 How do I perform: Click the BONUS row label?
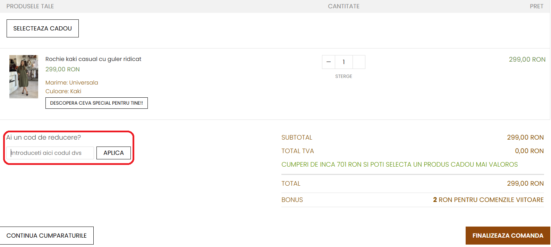click(x=292, y=200)
